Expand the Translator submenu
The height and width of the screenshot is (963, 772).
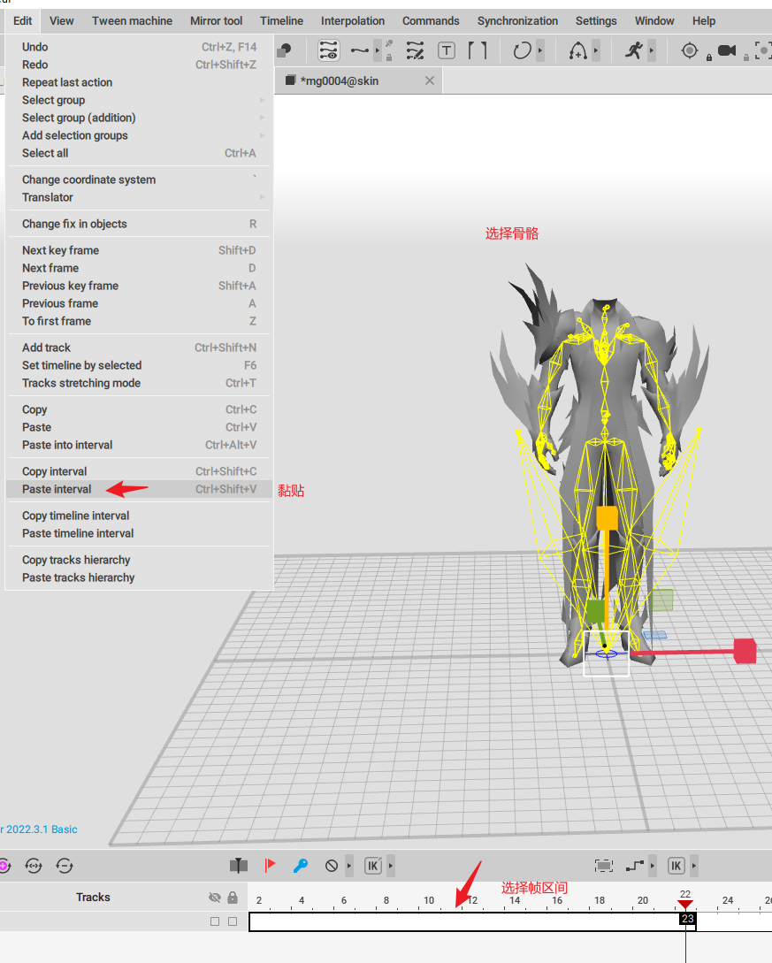[x=139, y=198]
